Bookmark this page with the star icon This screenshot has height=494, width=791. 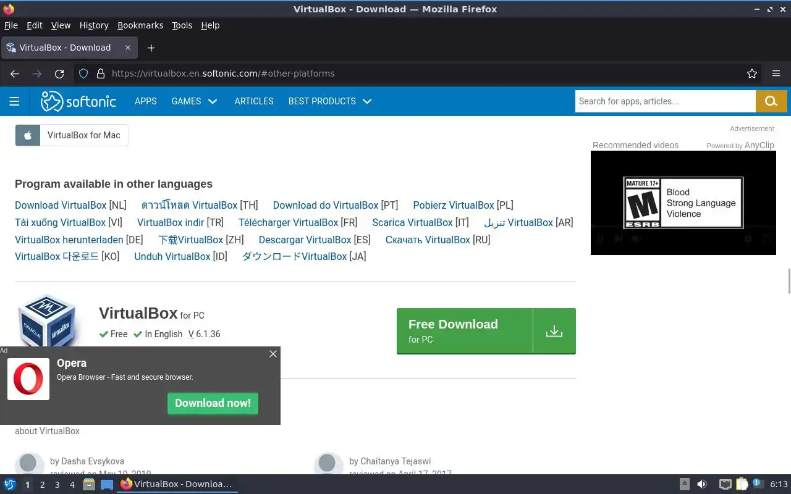[752, 73]
